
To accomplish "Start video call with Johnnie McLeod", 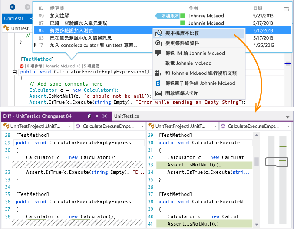I will coord(199,73).
